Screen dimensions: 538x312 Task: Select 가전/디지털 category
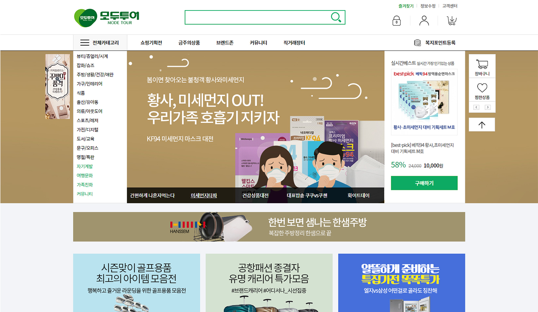tap(88, 130)
